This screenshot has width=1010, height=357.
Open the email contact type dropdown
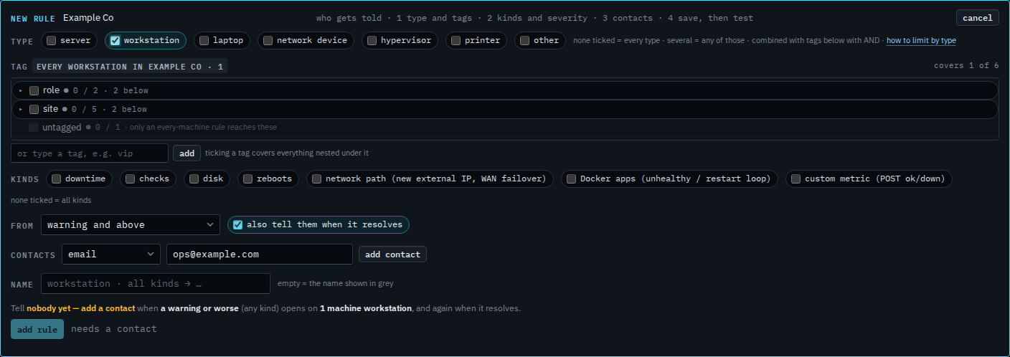(111, 254)
